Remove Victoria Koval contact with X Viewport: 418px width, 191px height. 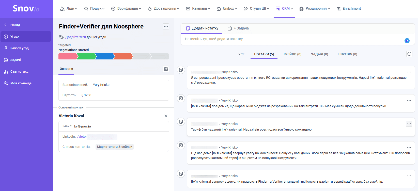coord(166,116)
